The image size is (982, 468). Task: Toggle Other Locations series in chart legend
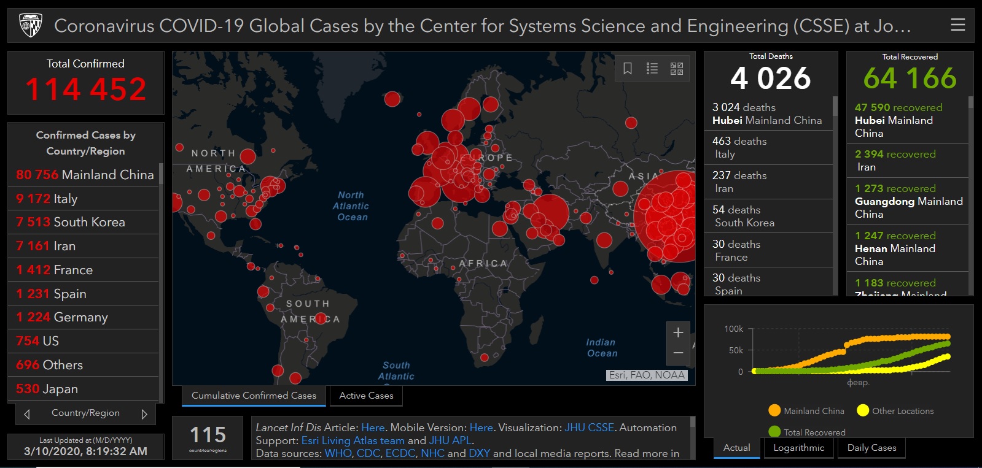click(x=895, y=411)
